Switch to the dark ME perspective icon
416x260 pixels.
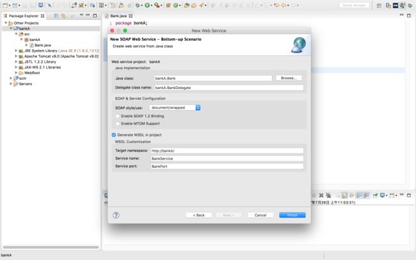396,5
